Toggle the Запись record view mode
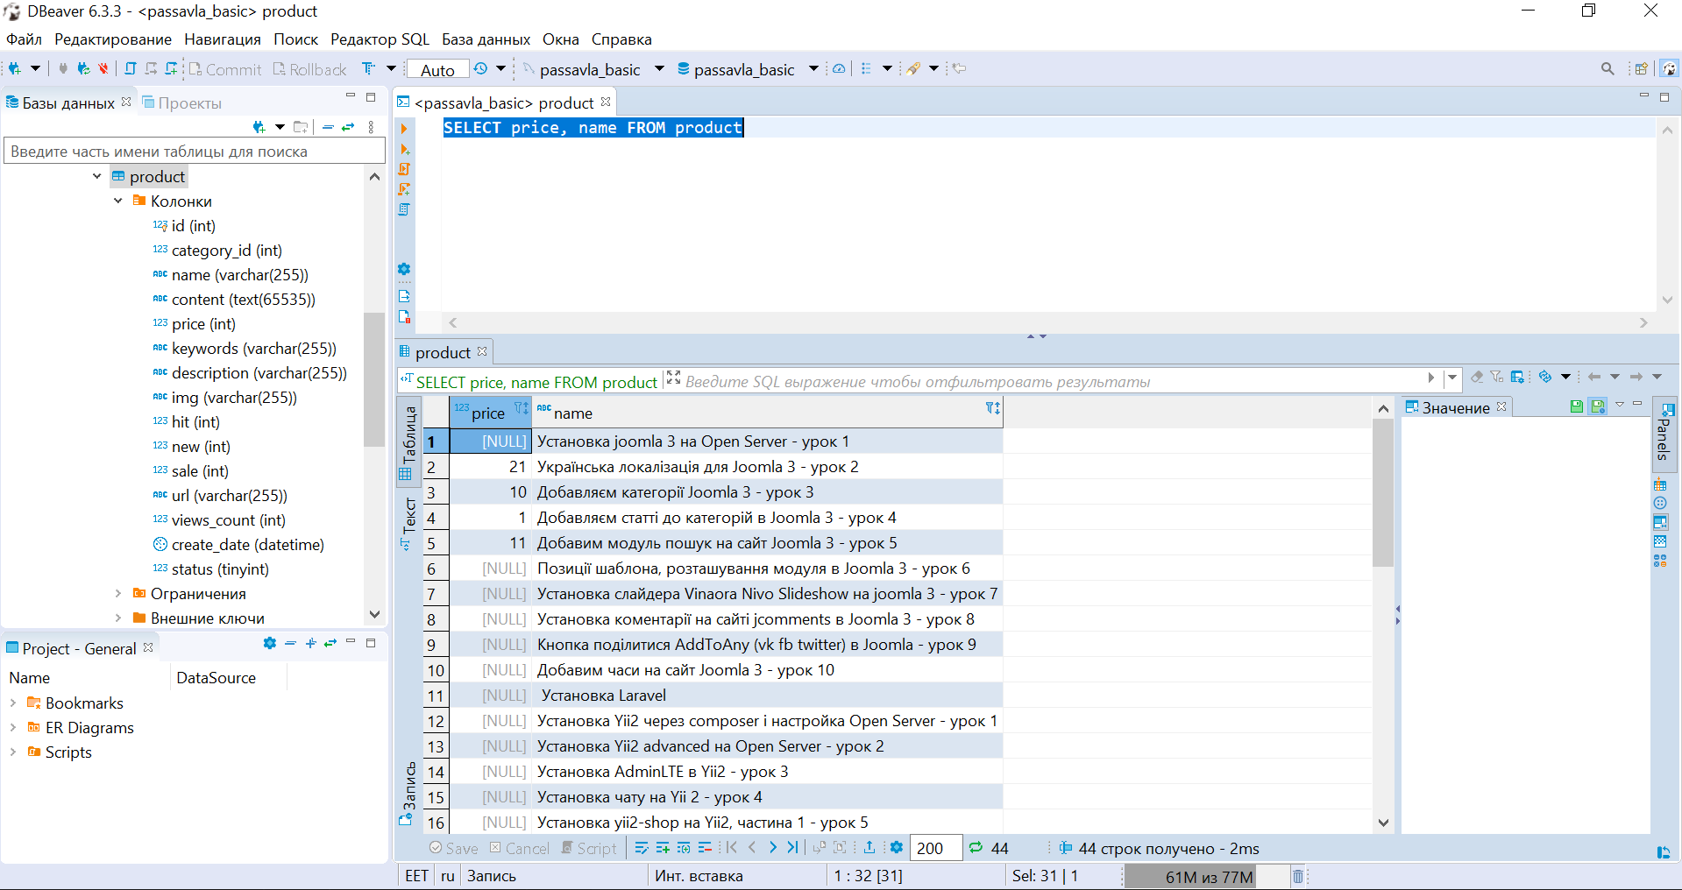This screenshot has width=1682, height=890. (x=408, y=794)
